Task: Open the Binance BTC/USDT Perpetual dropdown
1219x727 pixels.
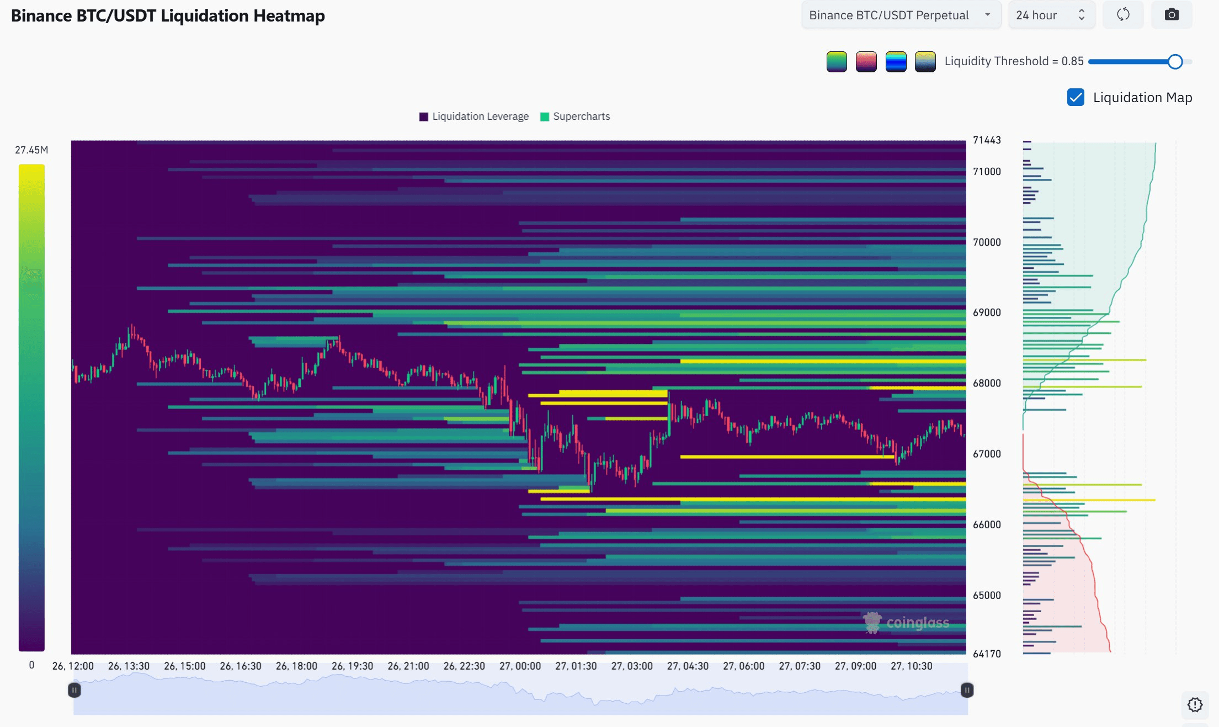Action: point(888,15)
